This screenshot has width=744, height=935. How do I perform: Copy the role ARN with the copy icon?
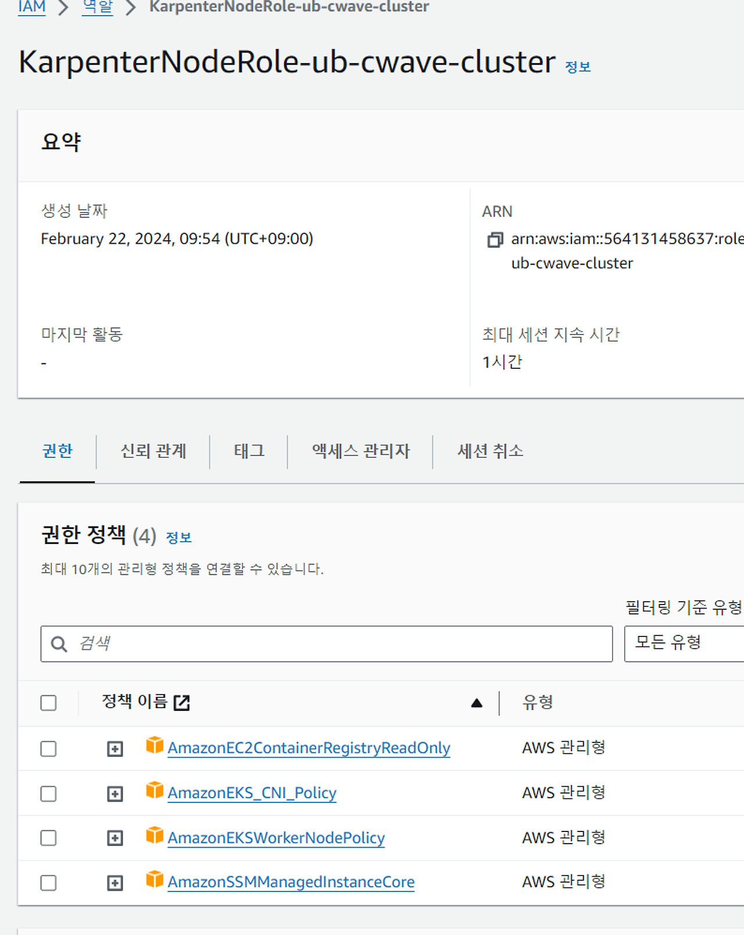(x=495, y=240)
